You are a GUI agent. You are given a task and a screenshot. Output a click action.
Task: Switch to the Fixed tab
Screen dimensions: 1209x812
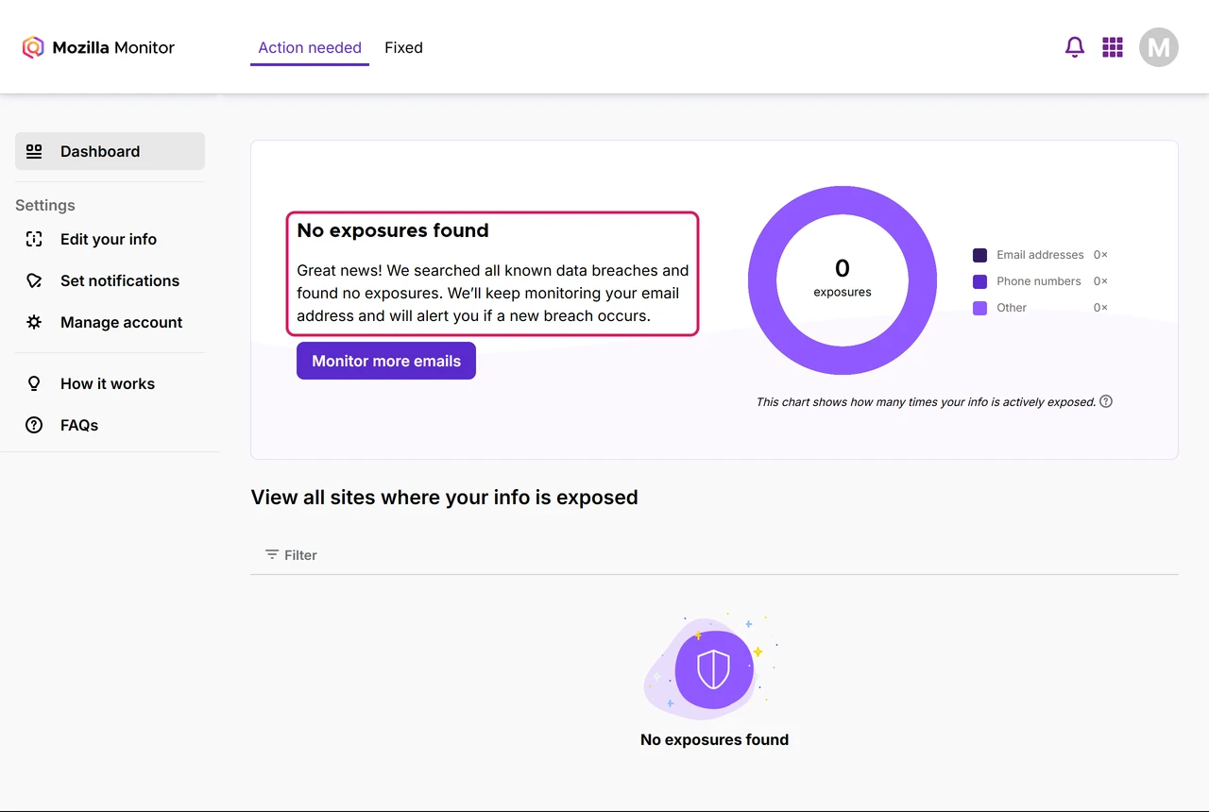(403, 47)
